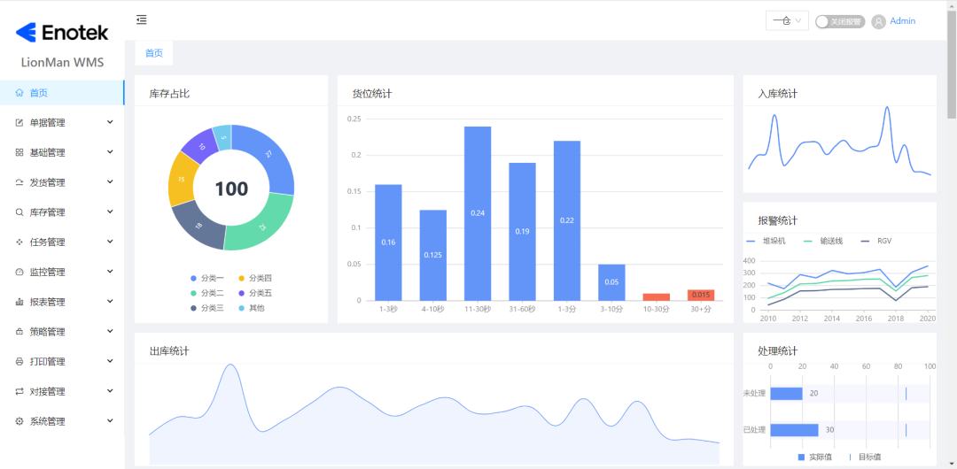Click the 系统管理 gear icon

tap(19, 421)
